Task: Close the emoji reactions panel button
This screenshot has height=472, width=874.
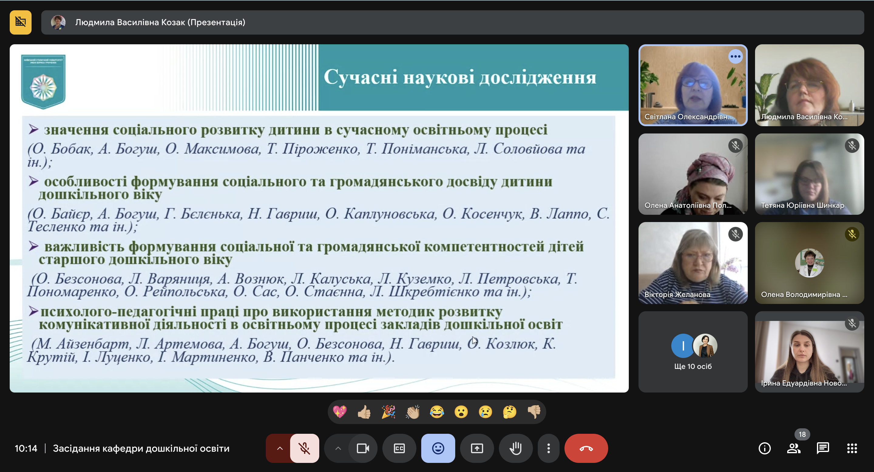Action: 438,448
